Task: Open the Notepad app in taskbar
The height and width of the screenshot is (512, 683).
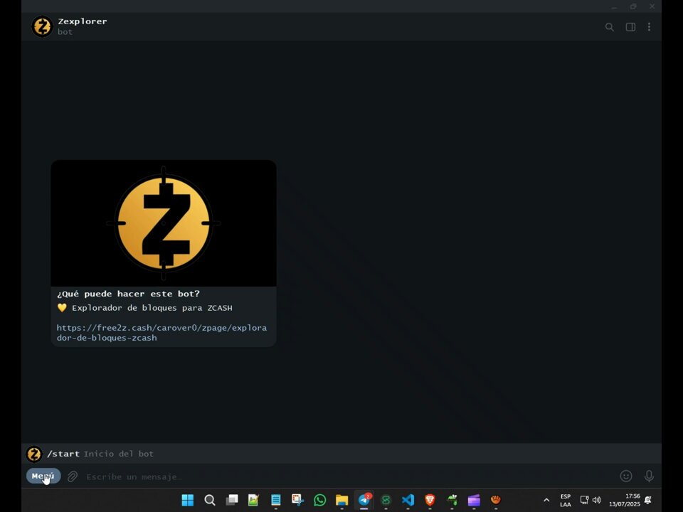Action: (x=276, y=500)
